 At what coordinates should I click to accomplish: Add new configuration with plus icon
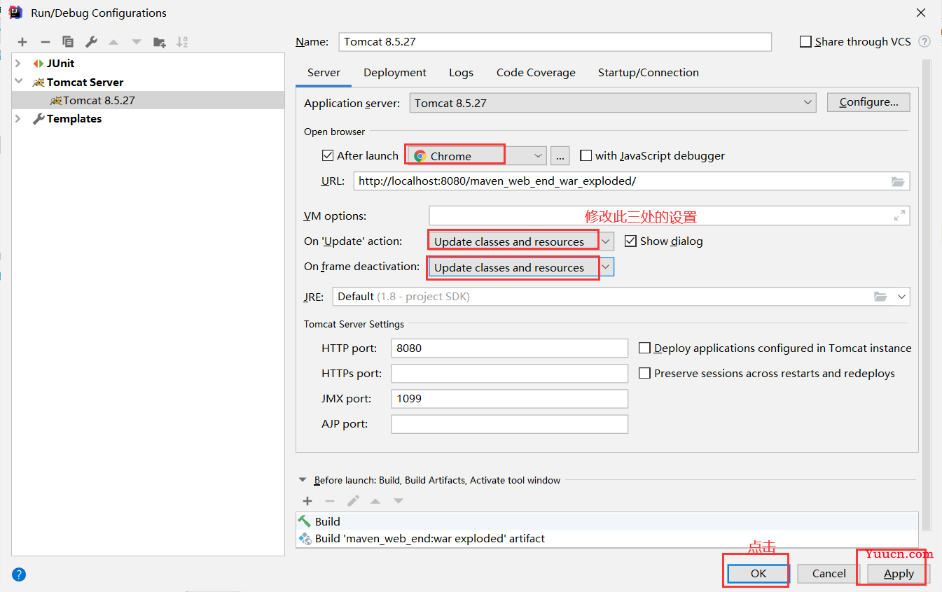pos(22,42)
